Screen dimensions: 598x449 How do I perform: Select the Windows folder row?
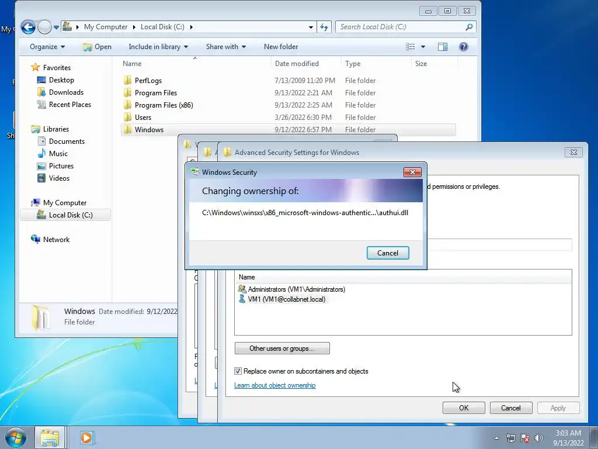click(288, 129)
